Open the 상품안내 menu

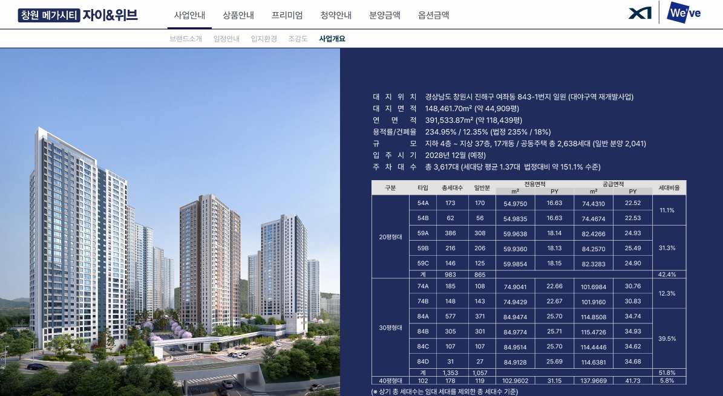click(x=238, y=15)
